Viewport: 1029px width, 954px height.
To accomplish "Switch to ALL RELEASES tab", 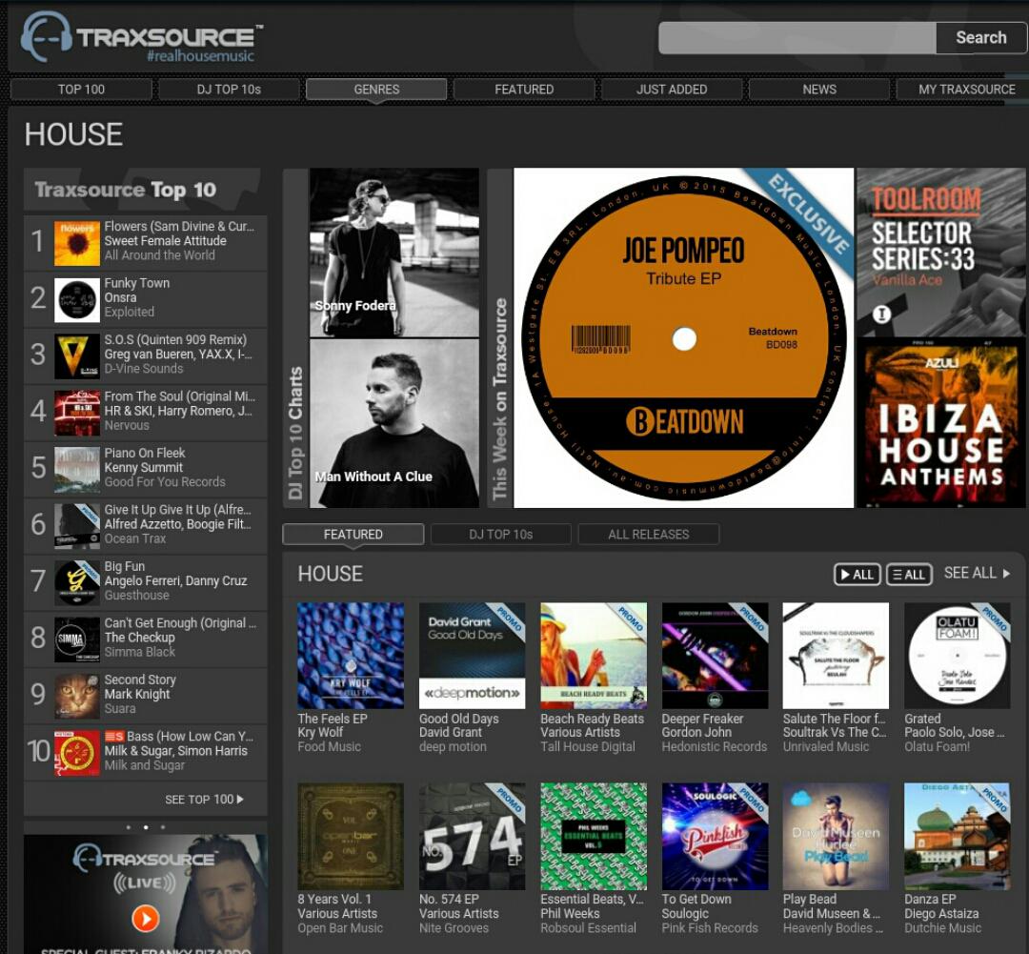I will [x=649, y=535].
